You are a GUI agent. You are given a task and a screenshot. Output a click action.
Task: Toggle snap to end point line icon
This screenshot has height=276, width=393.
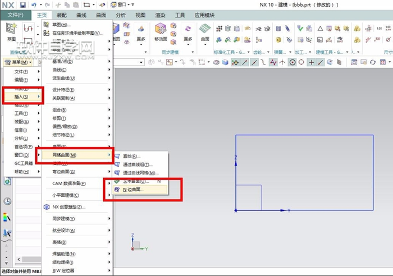(x=245, y=62)
